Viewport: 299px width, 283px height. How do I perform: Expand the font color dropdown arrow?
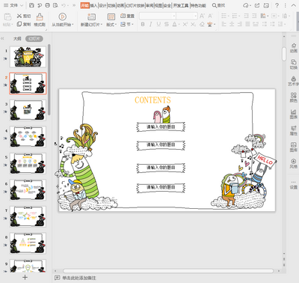pyautogui.click(x=179, y=25)
